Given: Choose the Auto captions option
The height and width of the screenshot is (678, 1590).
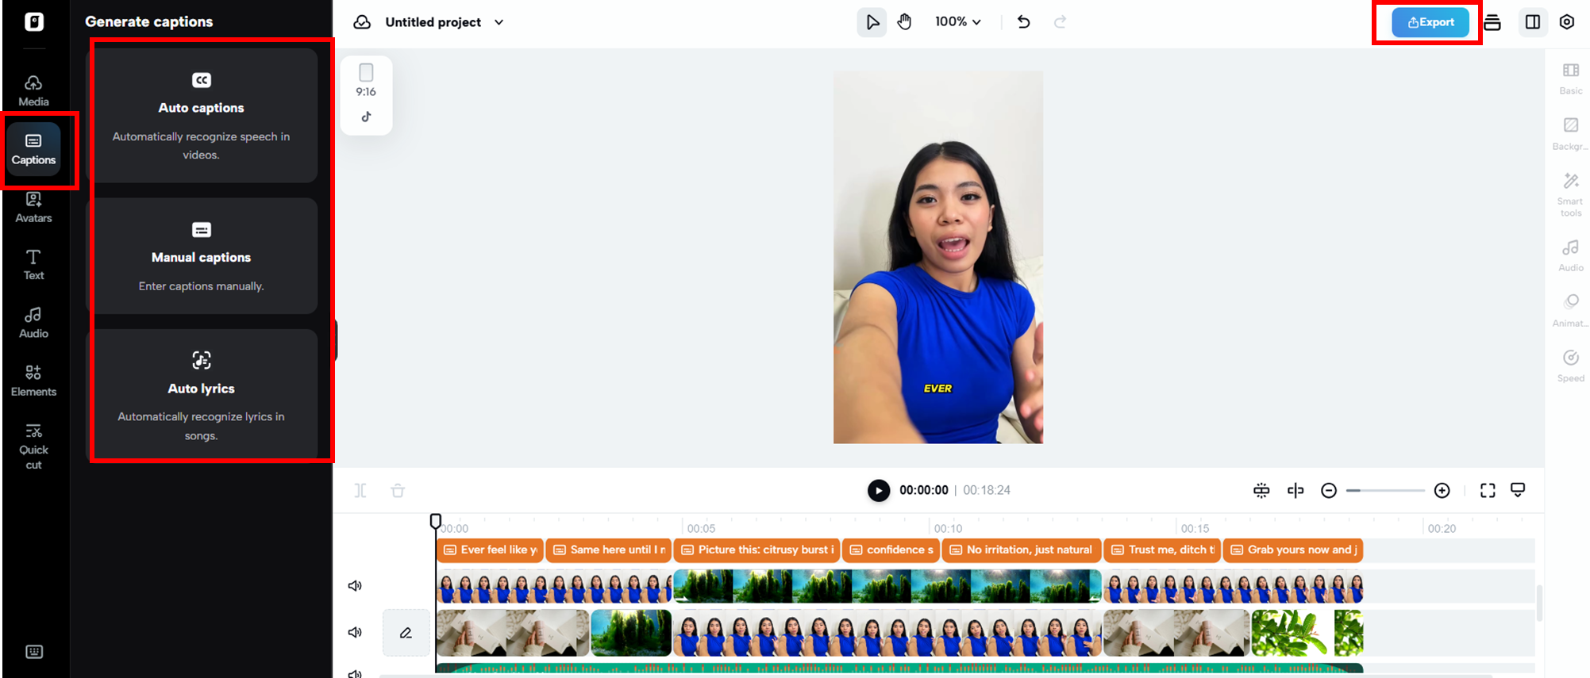Looking at the screenshot, I should click(x=202, y=116).
